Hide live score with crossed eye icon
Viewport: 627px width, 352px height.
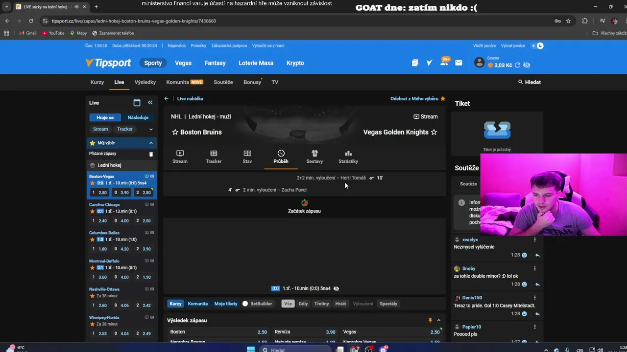click(x=336, y=288)
